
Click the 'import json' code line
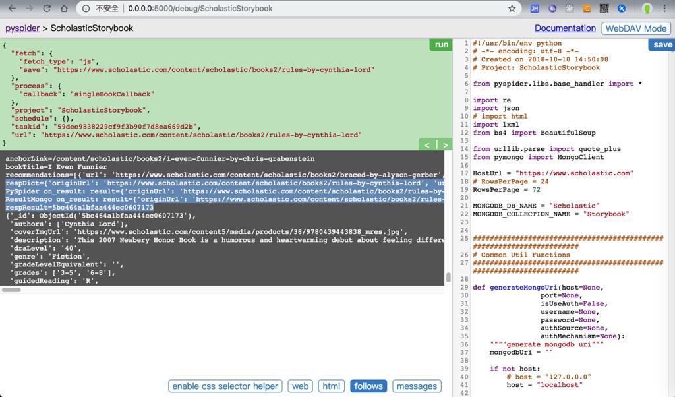tap(496, 108)
